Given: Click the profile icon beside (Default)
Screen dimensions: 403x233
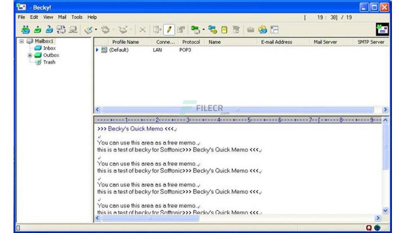Looking at the screenshot, I should [104, 50].
